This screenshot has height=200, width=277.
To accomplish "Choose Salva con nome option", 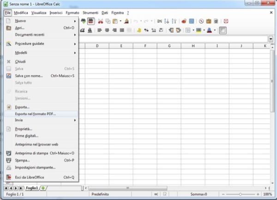I will (x=29, y=76).
